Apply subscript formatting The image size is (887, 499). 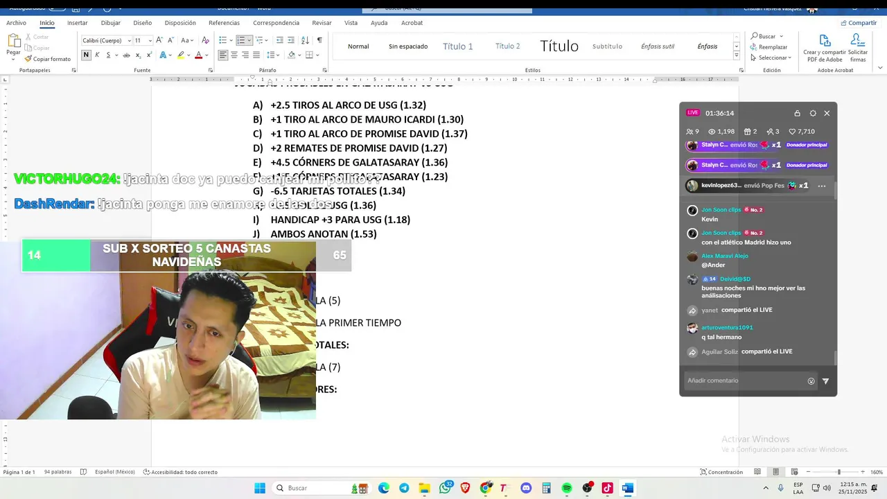[138, 55]
